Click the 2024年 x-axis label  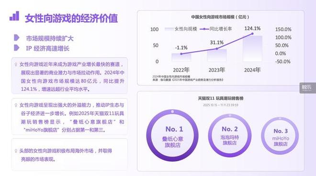click(252, 70)
